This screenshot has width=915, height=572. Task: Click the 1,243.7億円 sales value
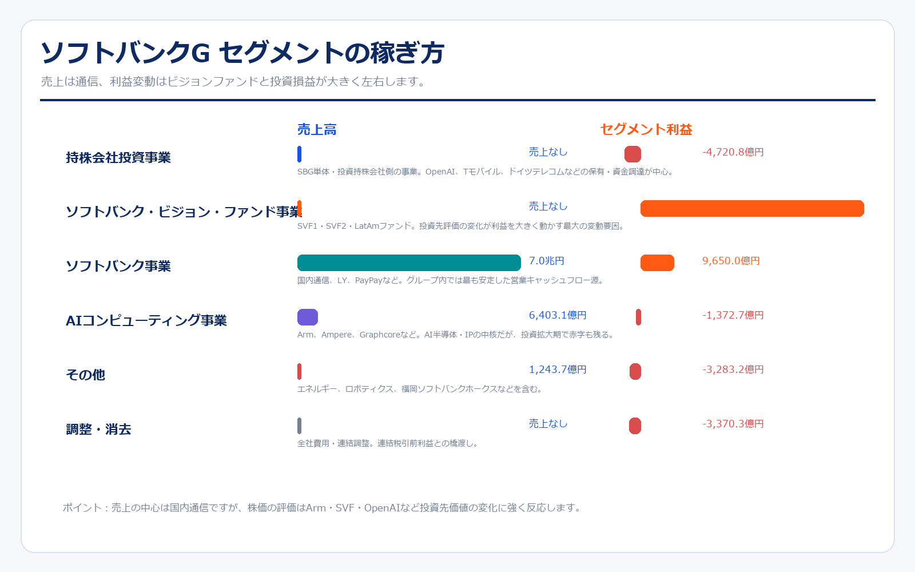tap(558, 370)
